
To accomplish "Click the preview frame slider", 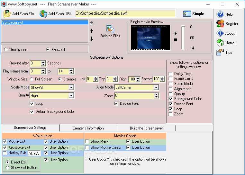I will point(183,37).
